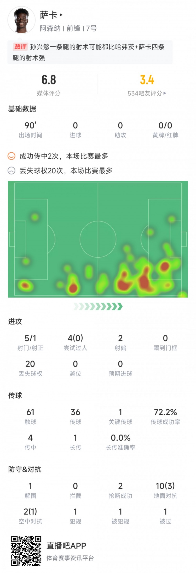196x573 pixels.
Task: Tap the gray sad face icon
Action: (x=11, y=171)
